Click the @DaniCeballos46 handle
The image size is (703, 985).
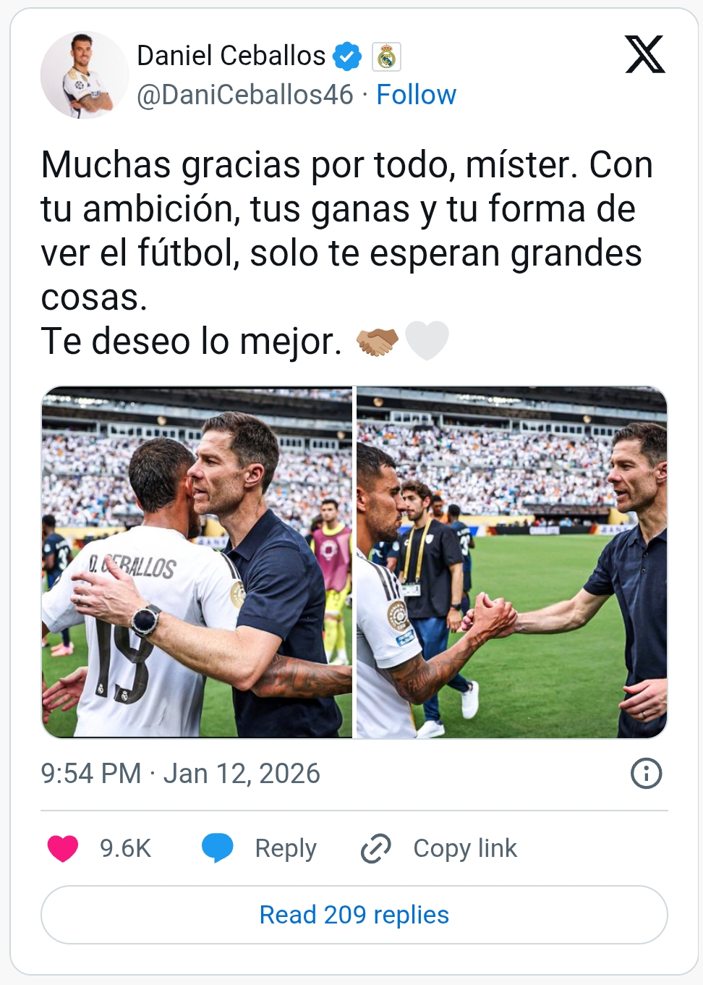click(245, 95)
